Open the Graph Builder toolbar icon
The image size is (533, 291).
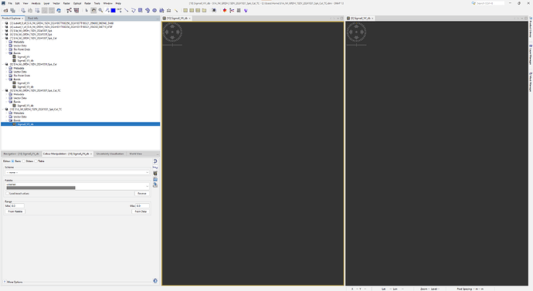tap(69, 11)
